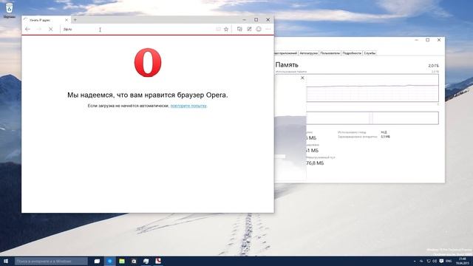Open Автозагрузка tab in Task Manager

(x=309, y=53)
